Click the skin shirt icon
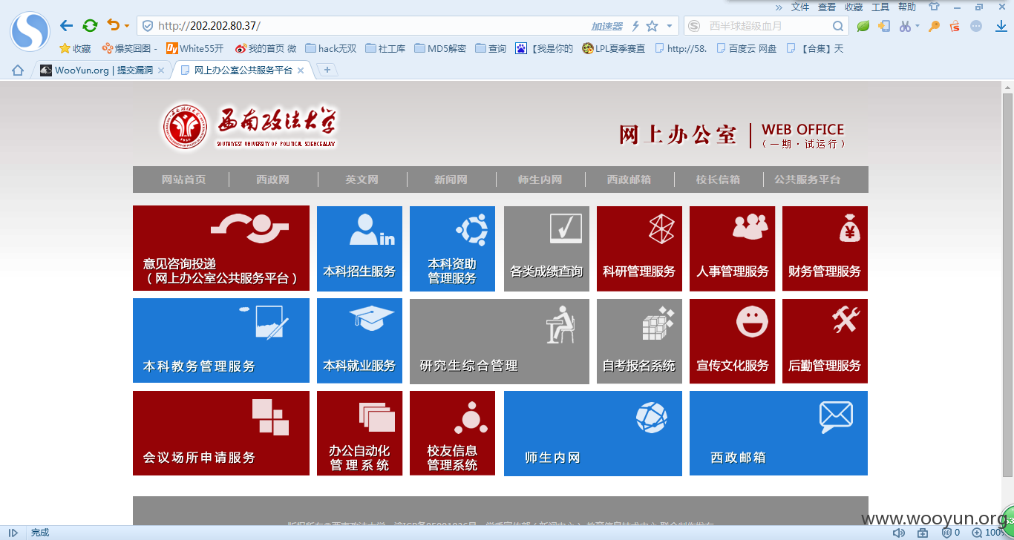Image resolution: width=1014 pixels, height=540 pixels. (934, 7)
